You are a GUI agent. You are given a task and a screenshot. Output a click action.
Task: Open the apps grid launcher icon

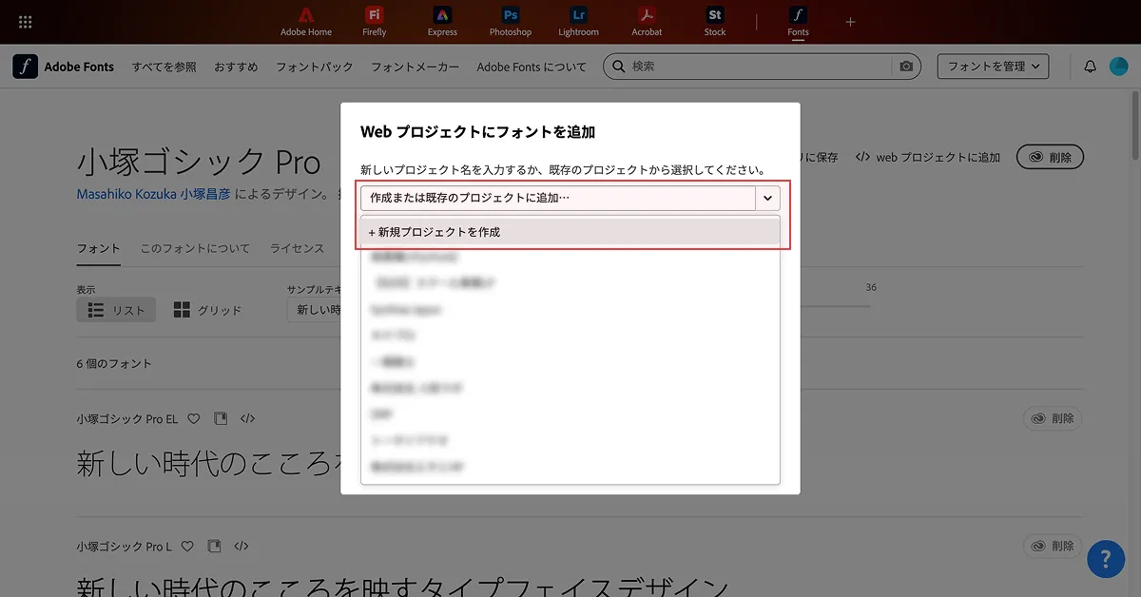coord(26,22)
